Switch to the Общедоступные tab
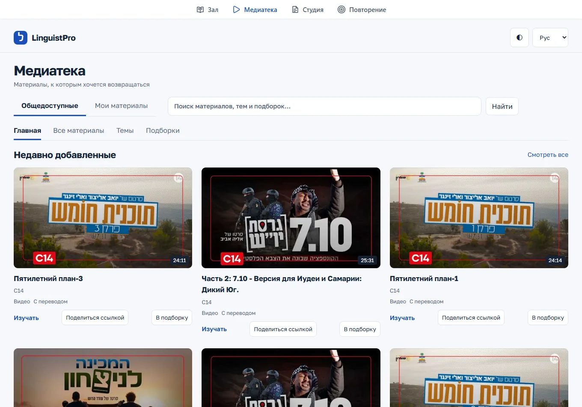 (50, 106)
